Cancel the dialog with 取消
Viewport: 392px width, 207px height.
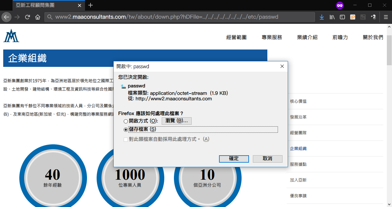click(x=268, y=159)
